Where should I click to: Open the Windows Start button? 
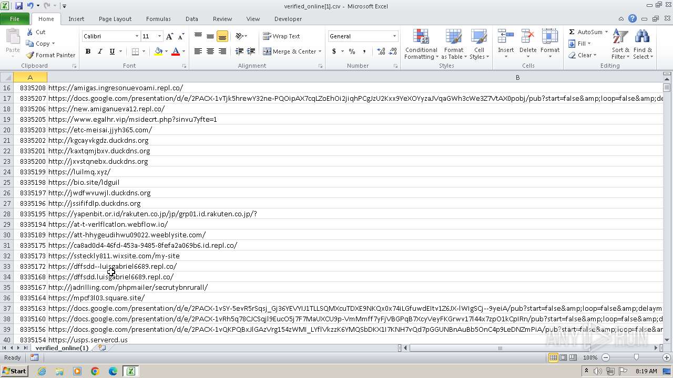(x=14, y=371)
